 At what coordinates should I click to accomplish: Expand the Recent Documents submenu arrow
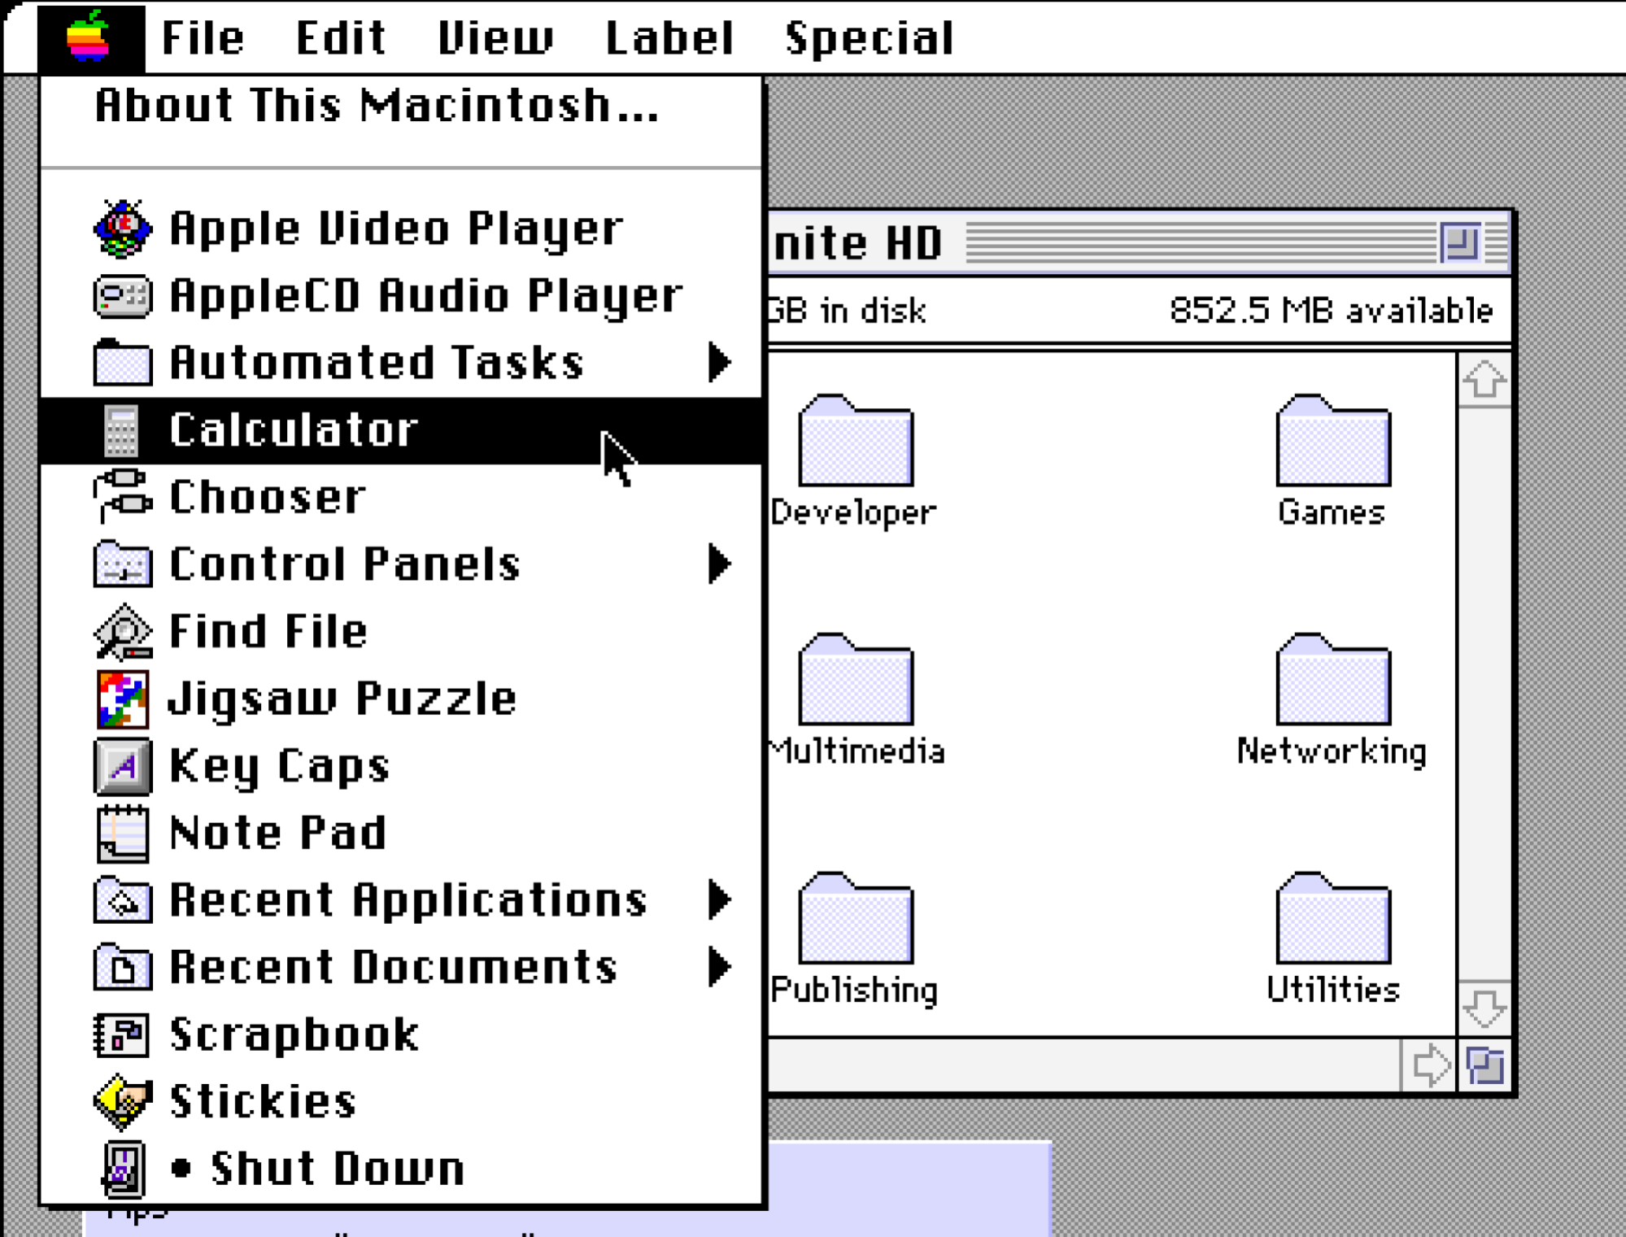coord(719,967)
